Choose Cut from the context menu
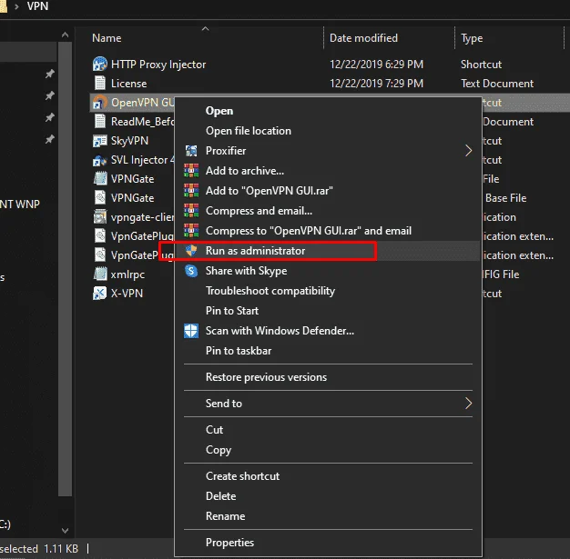The image size is (570, 559). coord(215,430)
